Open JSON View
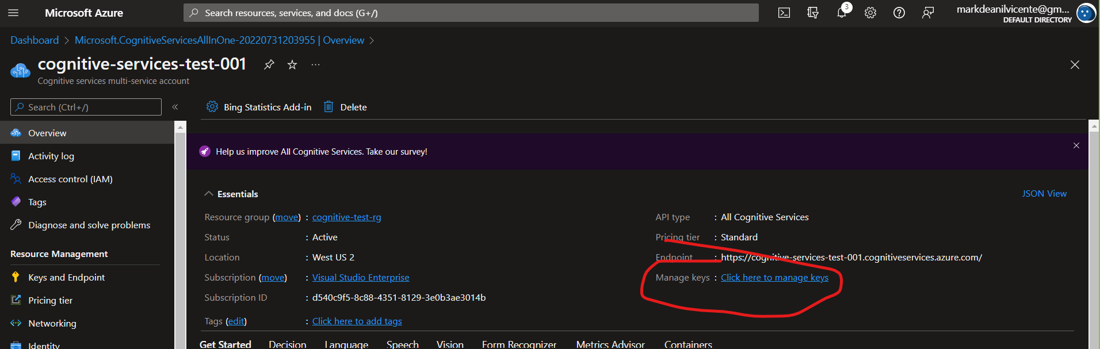Screen dimensions: 1100x349 click(x=1044, y=194)
